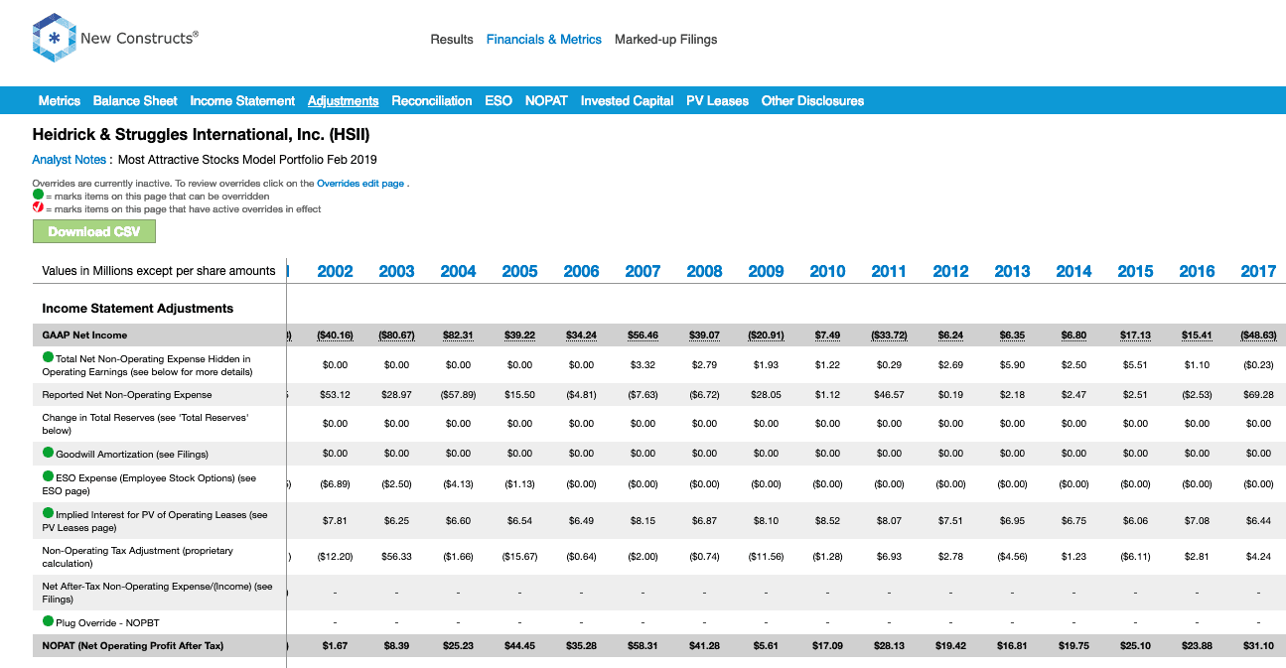Click GAAP Net Income value $56.46 for 2007
The height and width of the screenshot is (668, 1286).
tap(643, 335)
